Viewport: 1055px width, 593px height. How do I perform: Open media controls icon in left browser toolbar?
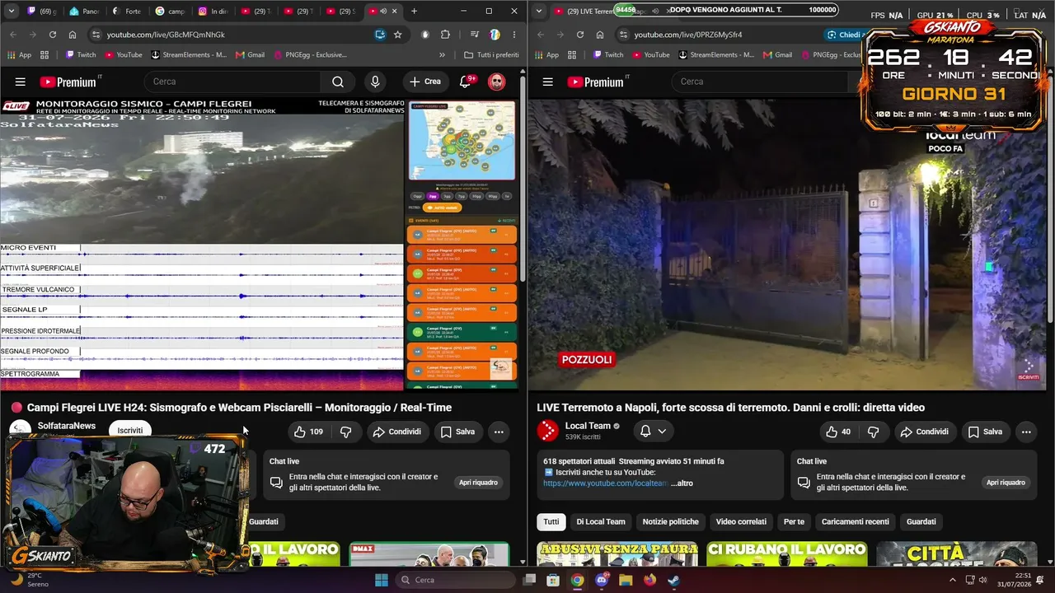point(475,35)
